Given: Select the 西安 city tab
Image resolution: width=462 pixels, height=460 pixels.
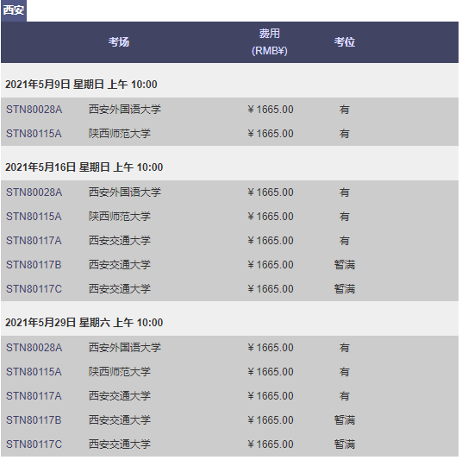Looking at the screenshot, I should (x=14, y=10).
